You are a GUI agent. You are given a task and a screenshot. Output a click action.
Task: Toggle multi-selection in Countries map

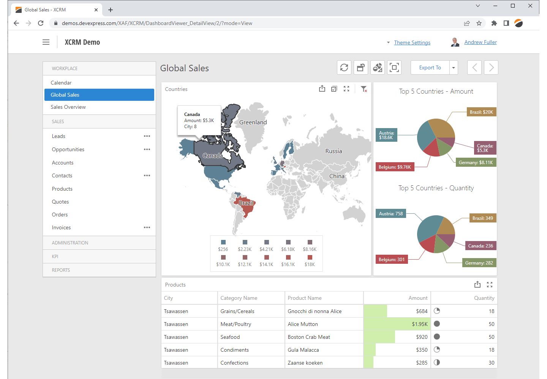[x=334, y=89]
